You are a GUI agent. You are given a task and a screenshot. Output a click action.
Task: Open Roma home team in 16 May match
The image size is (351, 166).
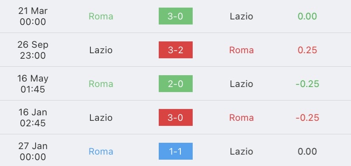click(101, 84)
